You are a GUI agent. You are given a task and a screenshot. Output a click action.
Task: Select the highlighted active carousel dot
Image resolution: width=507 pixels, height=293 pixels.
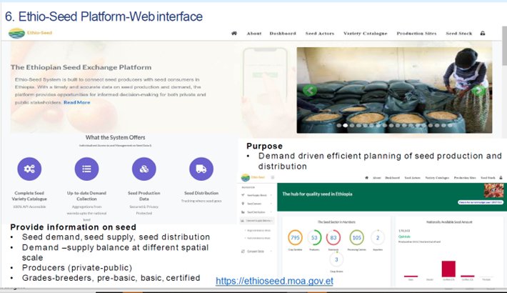click(x=346, y=125)
